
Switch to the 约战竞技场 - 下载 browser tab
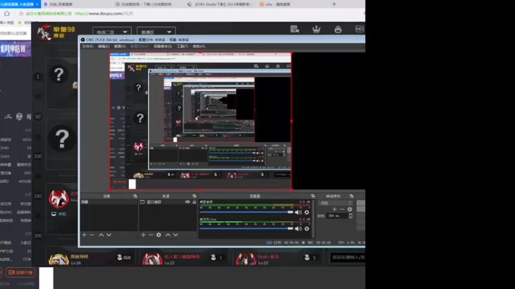point(147,4)
